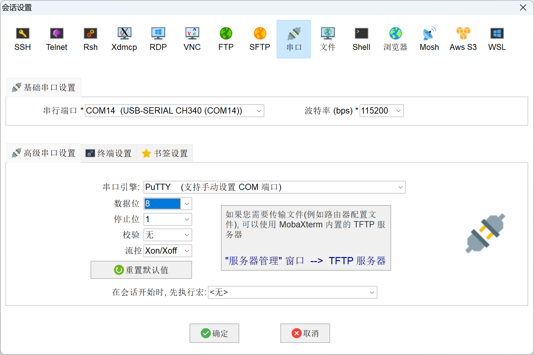Expand the PuTTY serial engine dropdown
534x355 pixels.
click(400, 187)
